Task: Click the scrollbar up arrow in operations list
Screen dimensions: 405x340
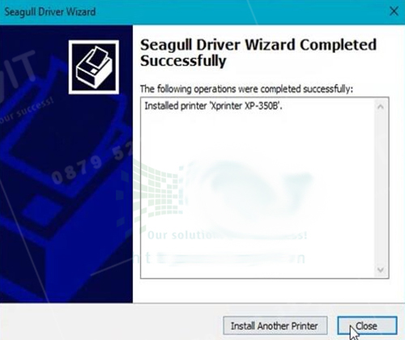Action: (x=381, y=107)
